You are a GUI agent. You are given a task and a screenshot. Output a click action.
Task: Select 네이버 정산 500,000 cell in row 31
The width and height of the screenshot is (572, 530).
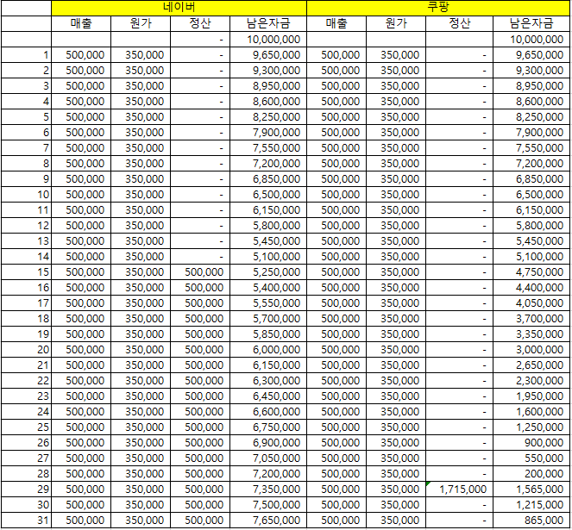click(x=200, y=521)
